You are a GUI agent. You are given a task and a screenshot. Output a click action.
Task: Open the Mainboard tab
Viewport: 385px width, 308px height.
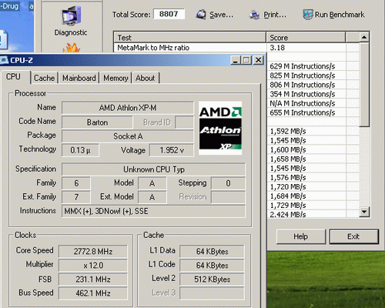(x=79, y=78)
